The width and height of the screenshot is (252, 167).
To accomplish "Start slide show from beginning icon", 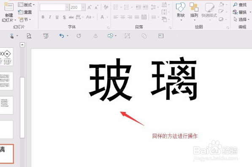I will point(46,36).
